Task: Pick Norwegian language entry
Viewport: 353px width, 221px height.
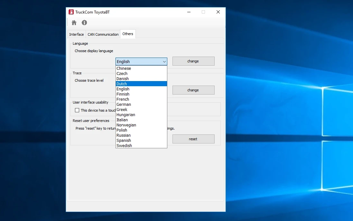Action: (141, 125)
